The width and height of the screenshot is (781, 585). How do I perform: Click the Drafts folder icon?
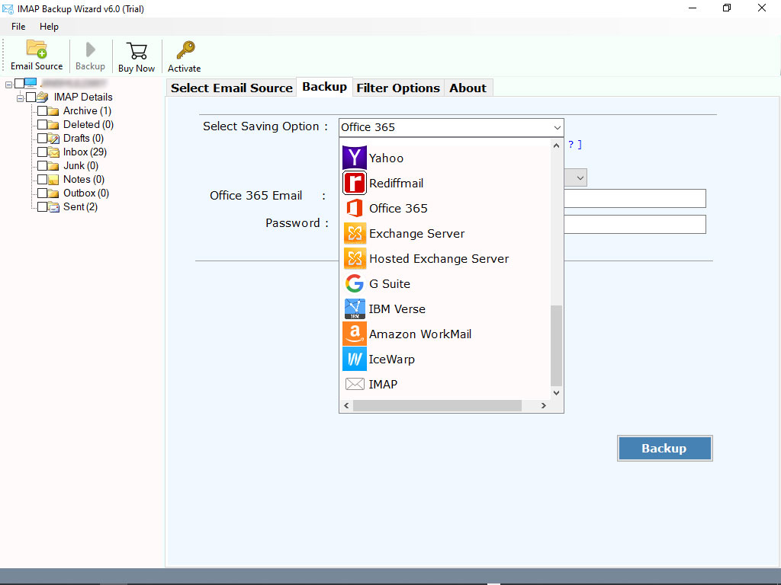click(x=53, y=139)
